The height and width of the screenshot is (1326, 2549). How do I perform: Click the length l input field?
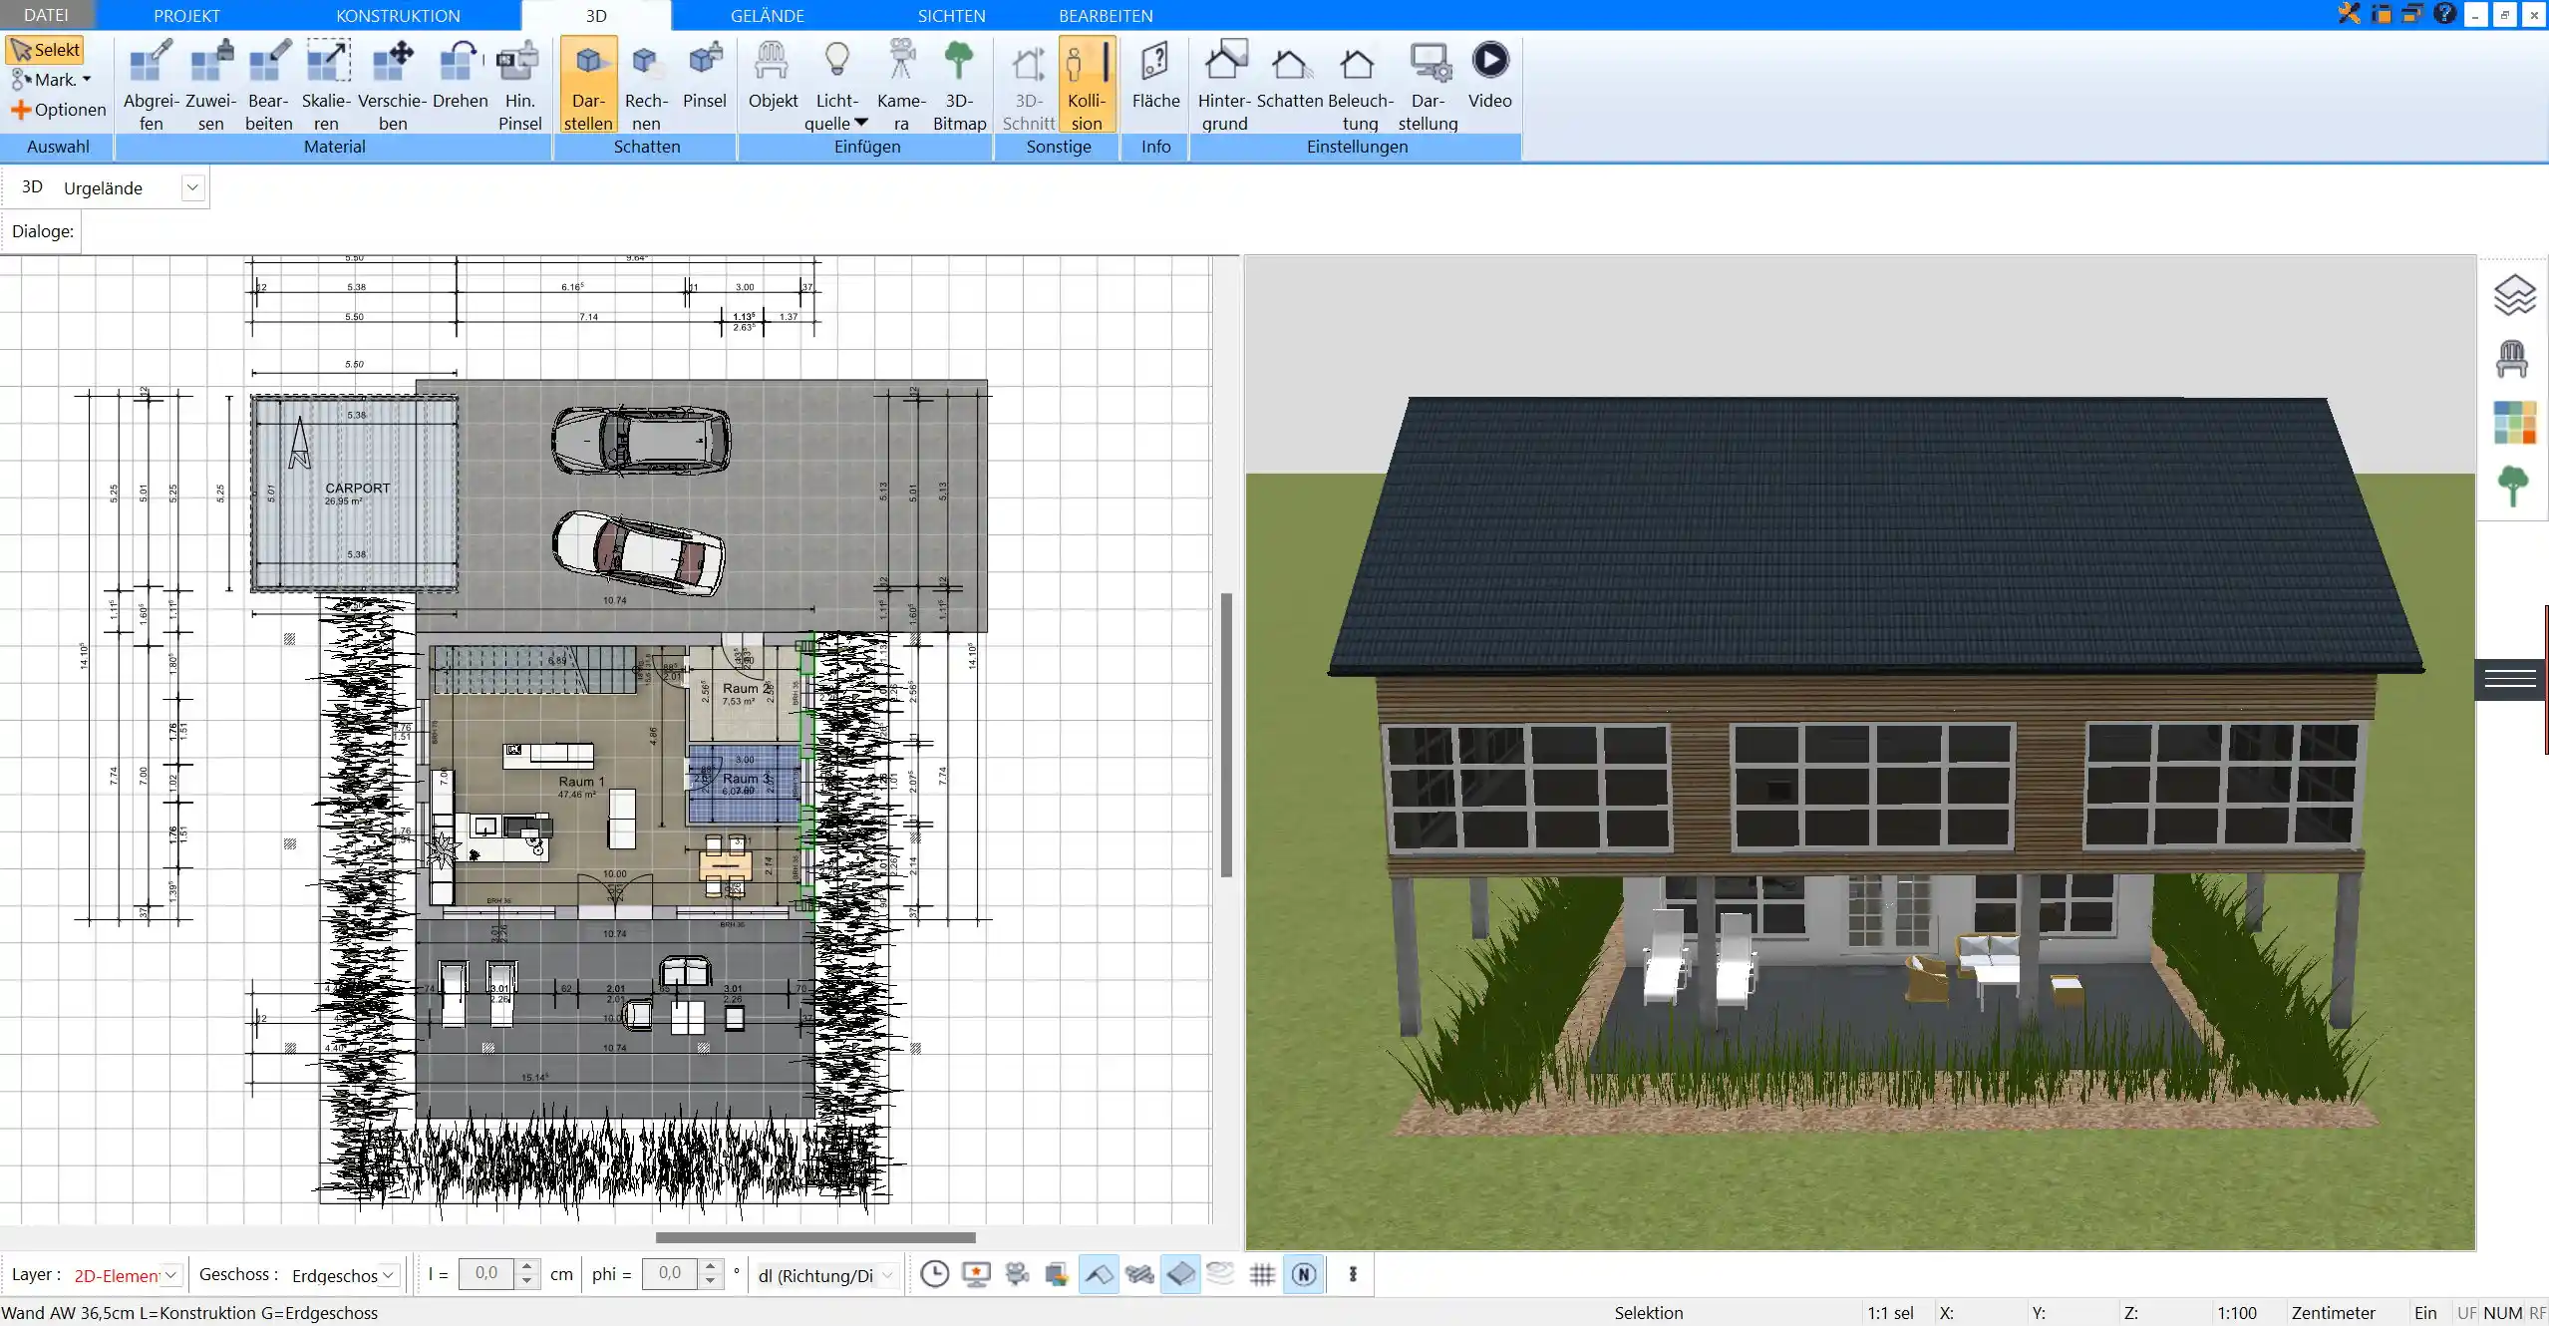pos(486,1273)
